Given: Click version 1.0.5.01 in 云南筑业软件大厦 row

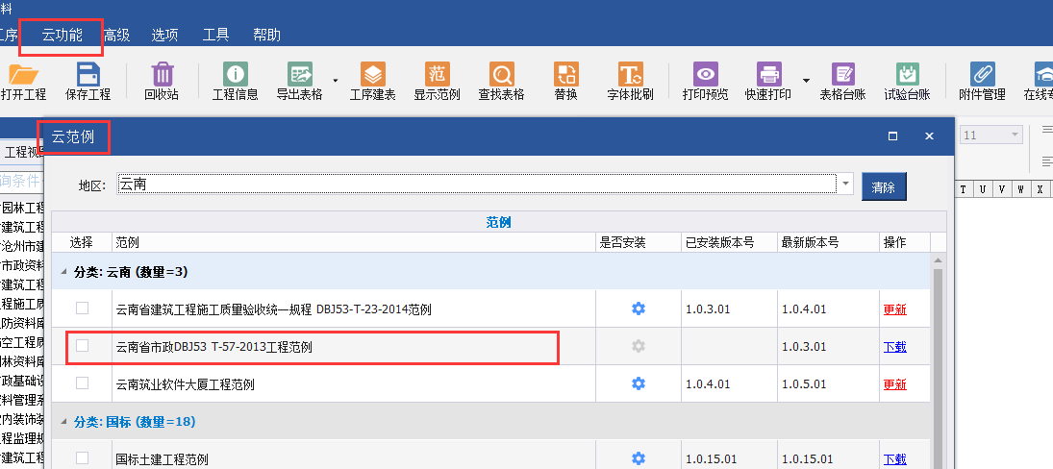Looking at the screenshot, I should coord(804,384).
